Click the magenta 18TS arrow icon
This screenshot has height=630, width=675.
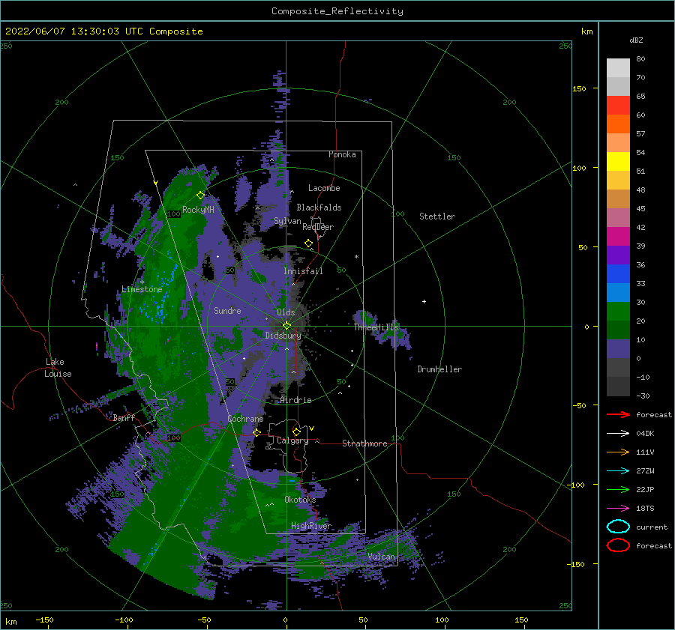(x=618, y=509)
